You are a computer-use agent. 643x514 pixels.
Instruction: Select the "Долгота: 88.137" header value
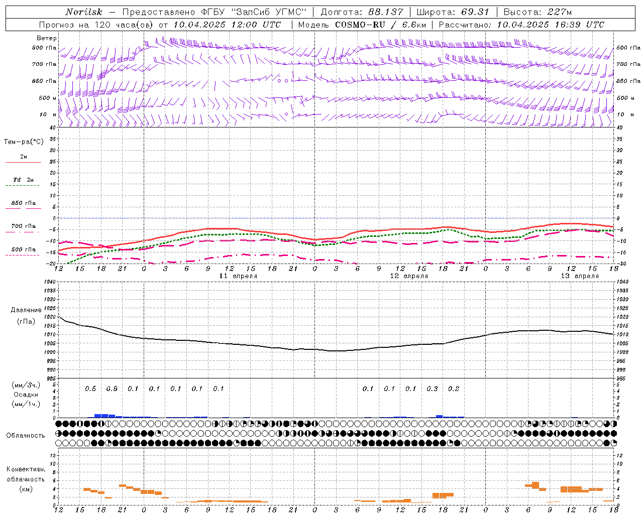click(x=362, y=12)
